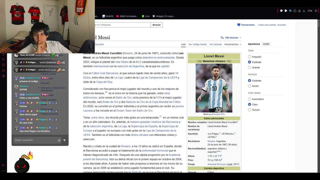The image size is (320, 180).
Task: Click the pin icon in left sidebar
Action: [x=3, y=59]
